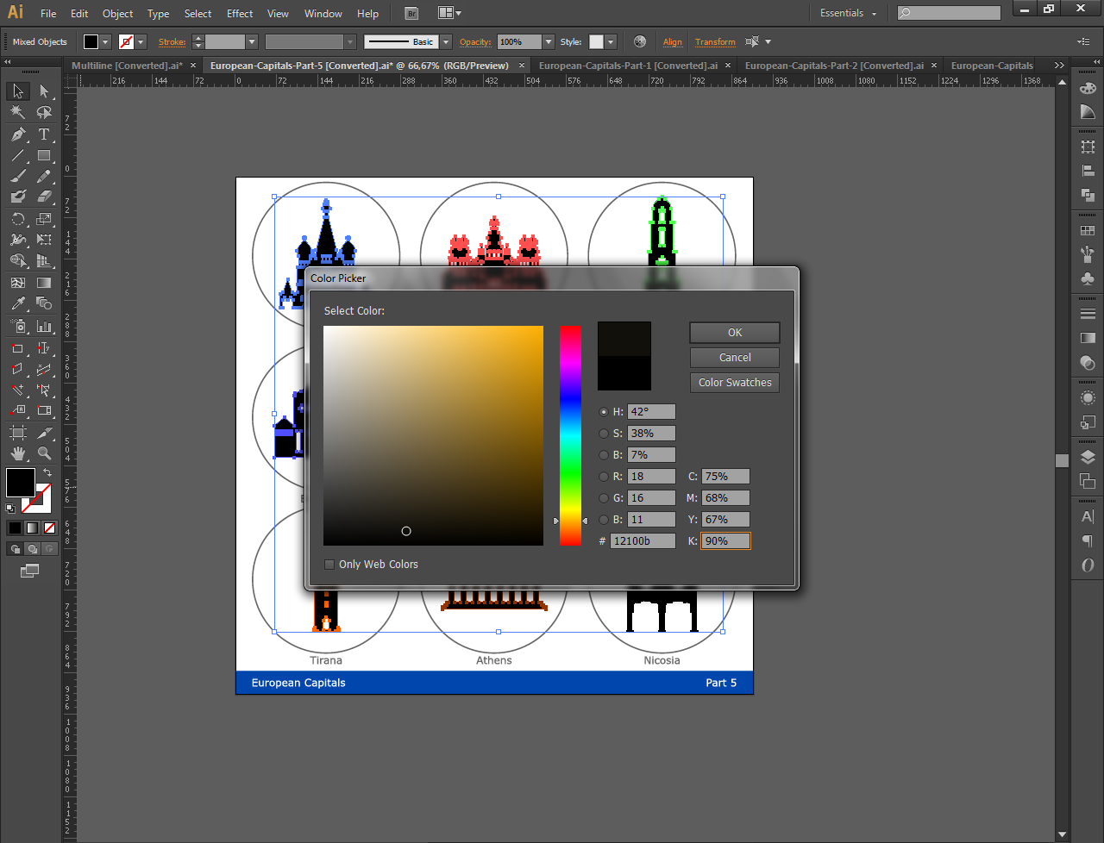Image resolution: width=1104 pixels, height=843 pixels.
Task: Click the hex value input field
Action: [x=643, y=540]
